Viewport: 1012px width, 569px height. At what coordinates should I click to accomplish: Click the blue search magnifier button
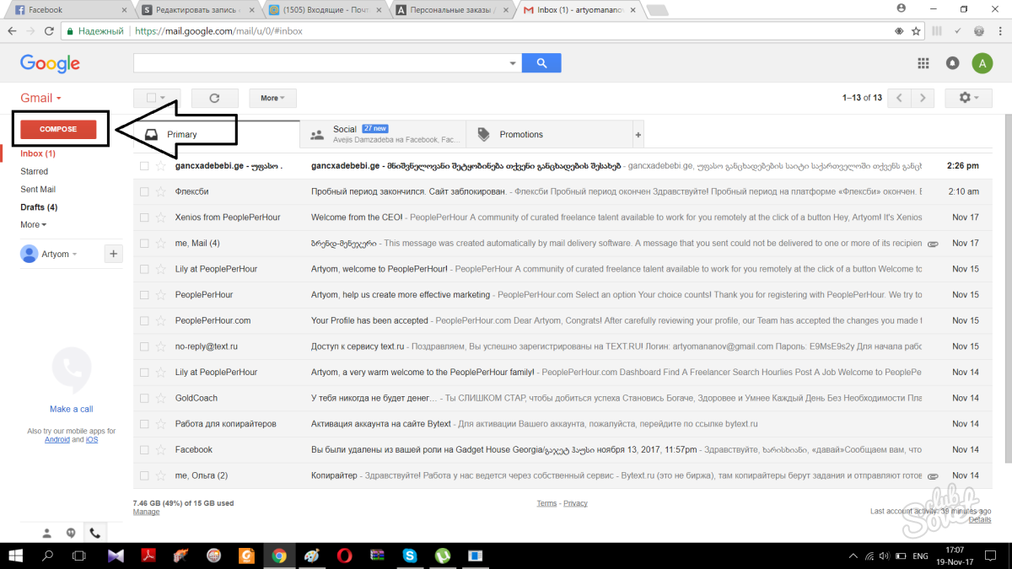(541, 62)
